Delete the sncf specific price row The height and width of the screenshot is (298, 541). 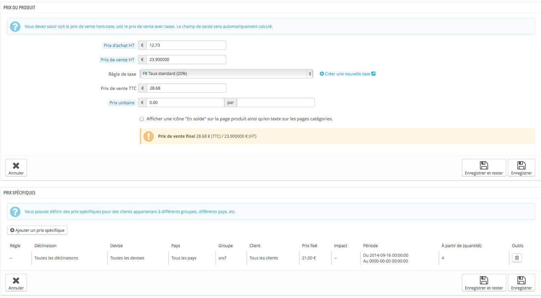click(x=517, y=258)
